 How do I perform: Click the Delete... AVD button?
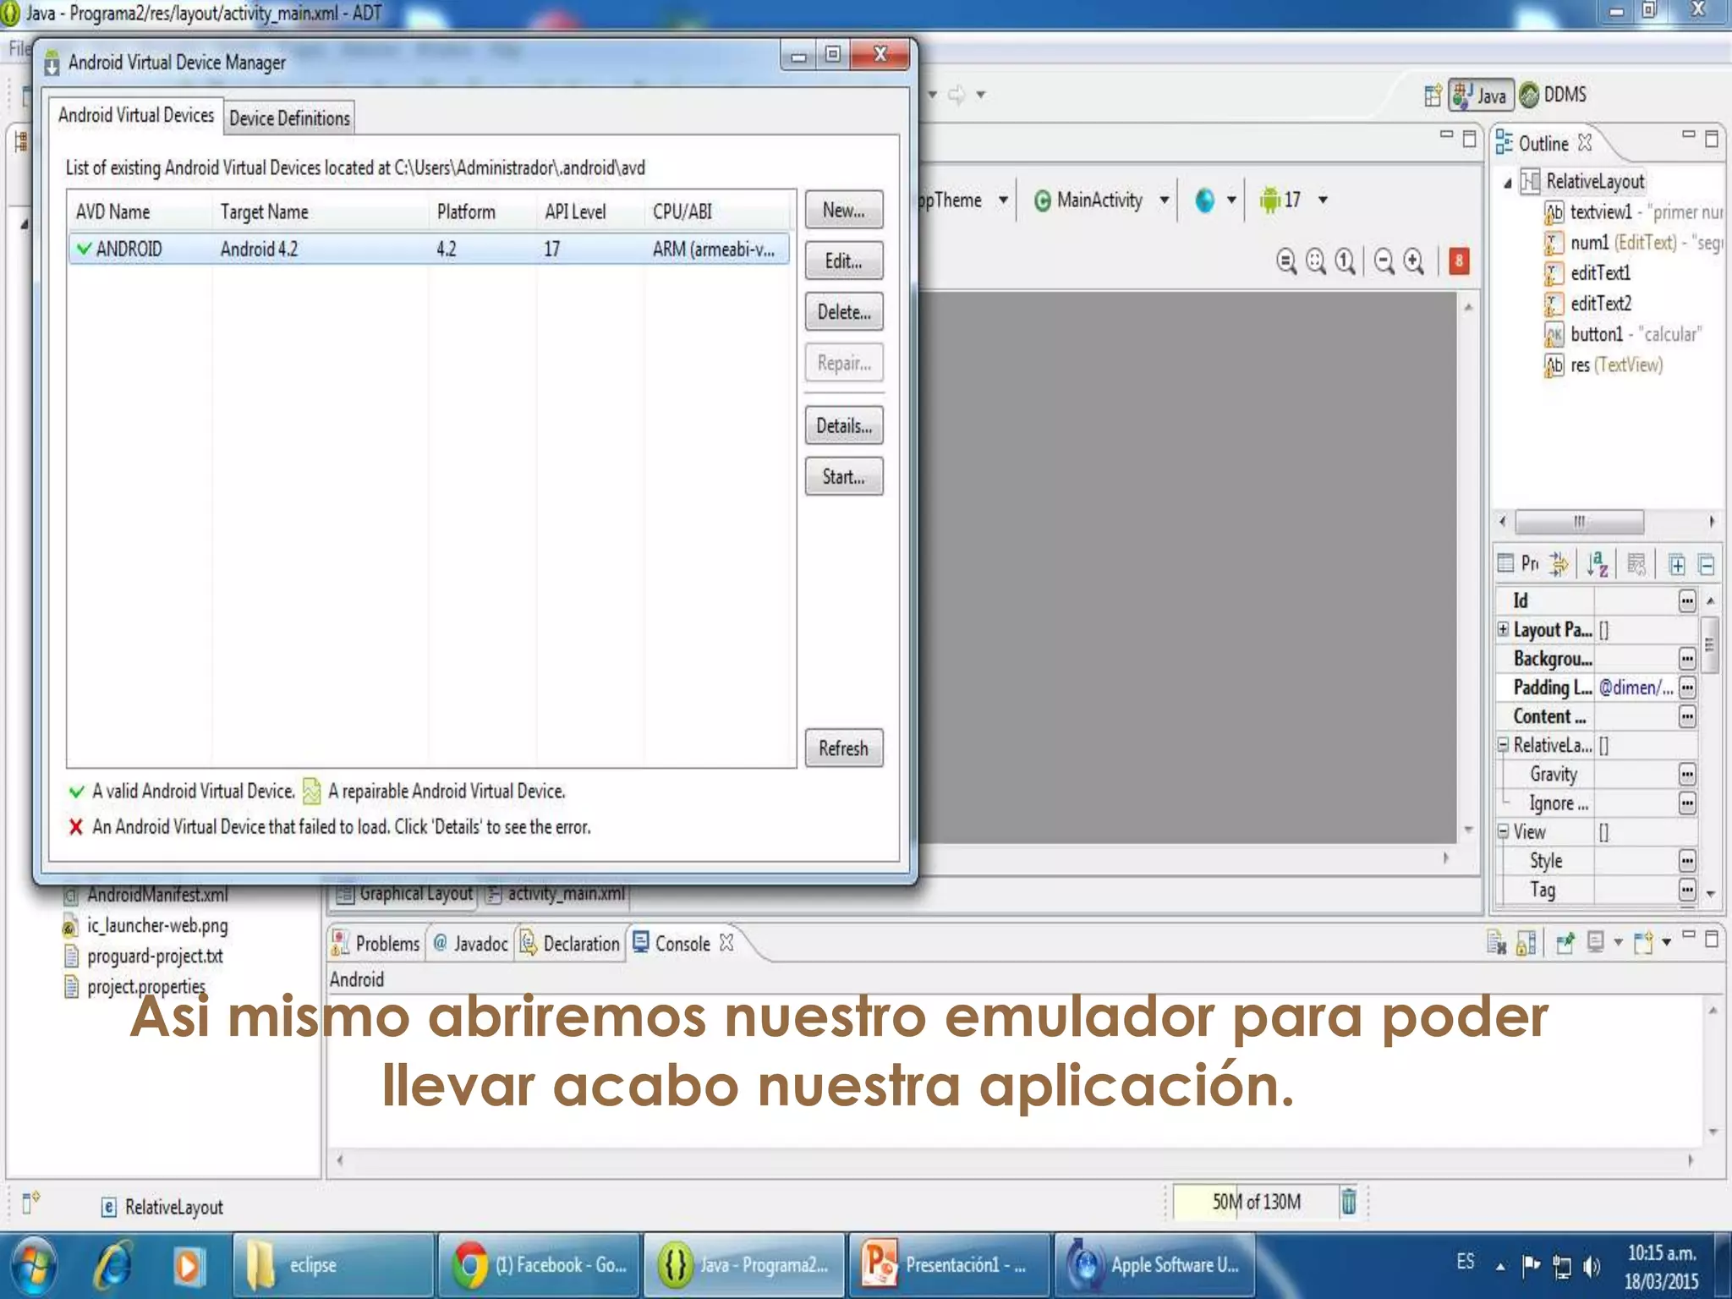[843, 311]
